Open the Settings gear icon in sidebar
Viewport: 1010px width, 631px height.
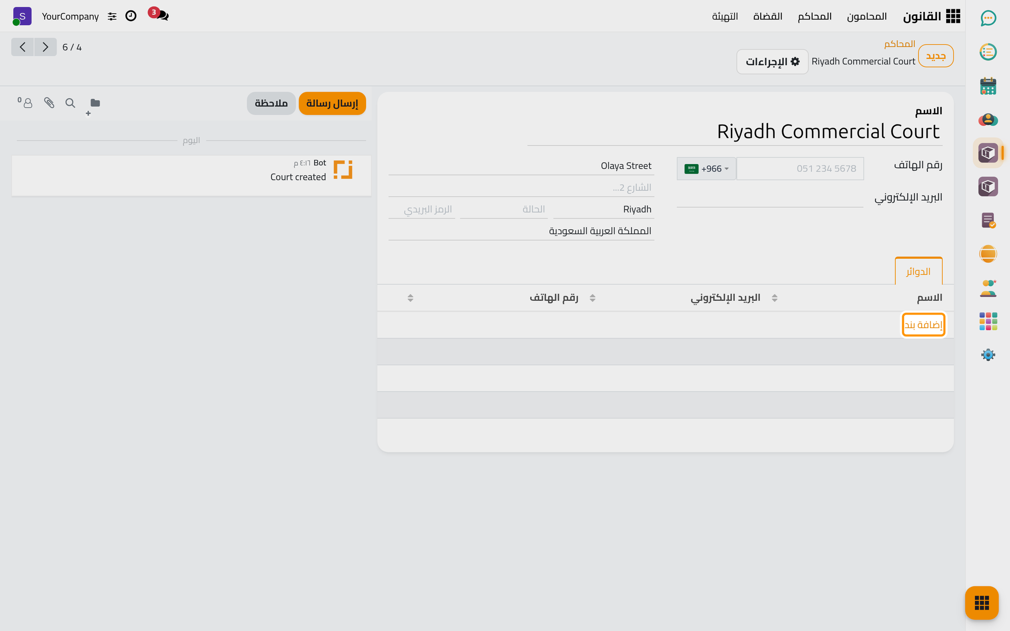click(x=988, y=355)
